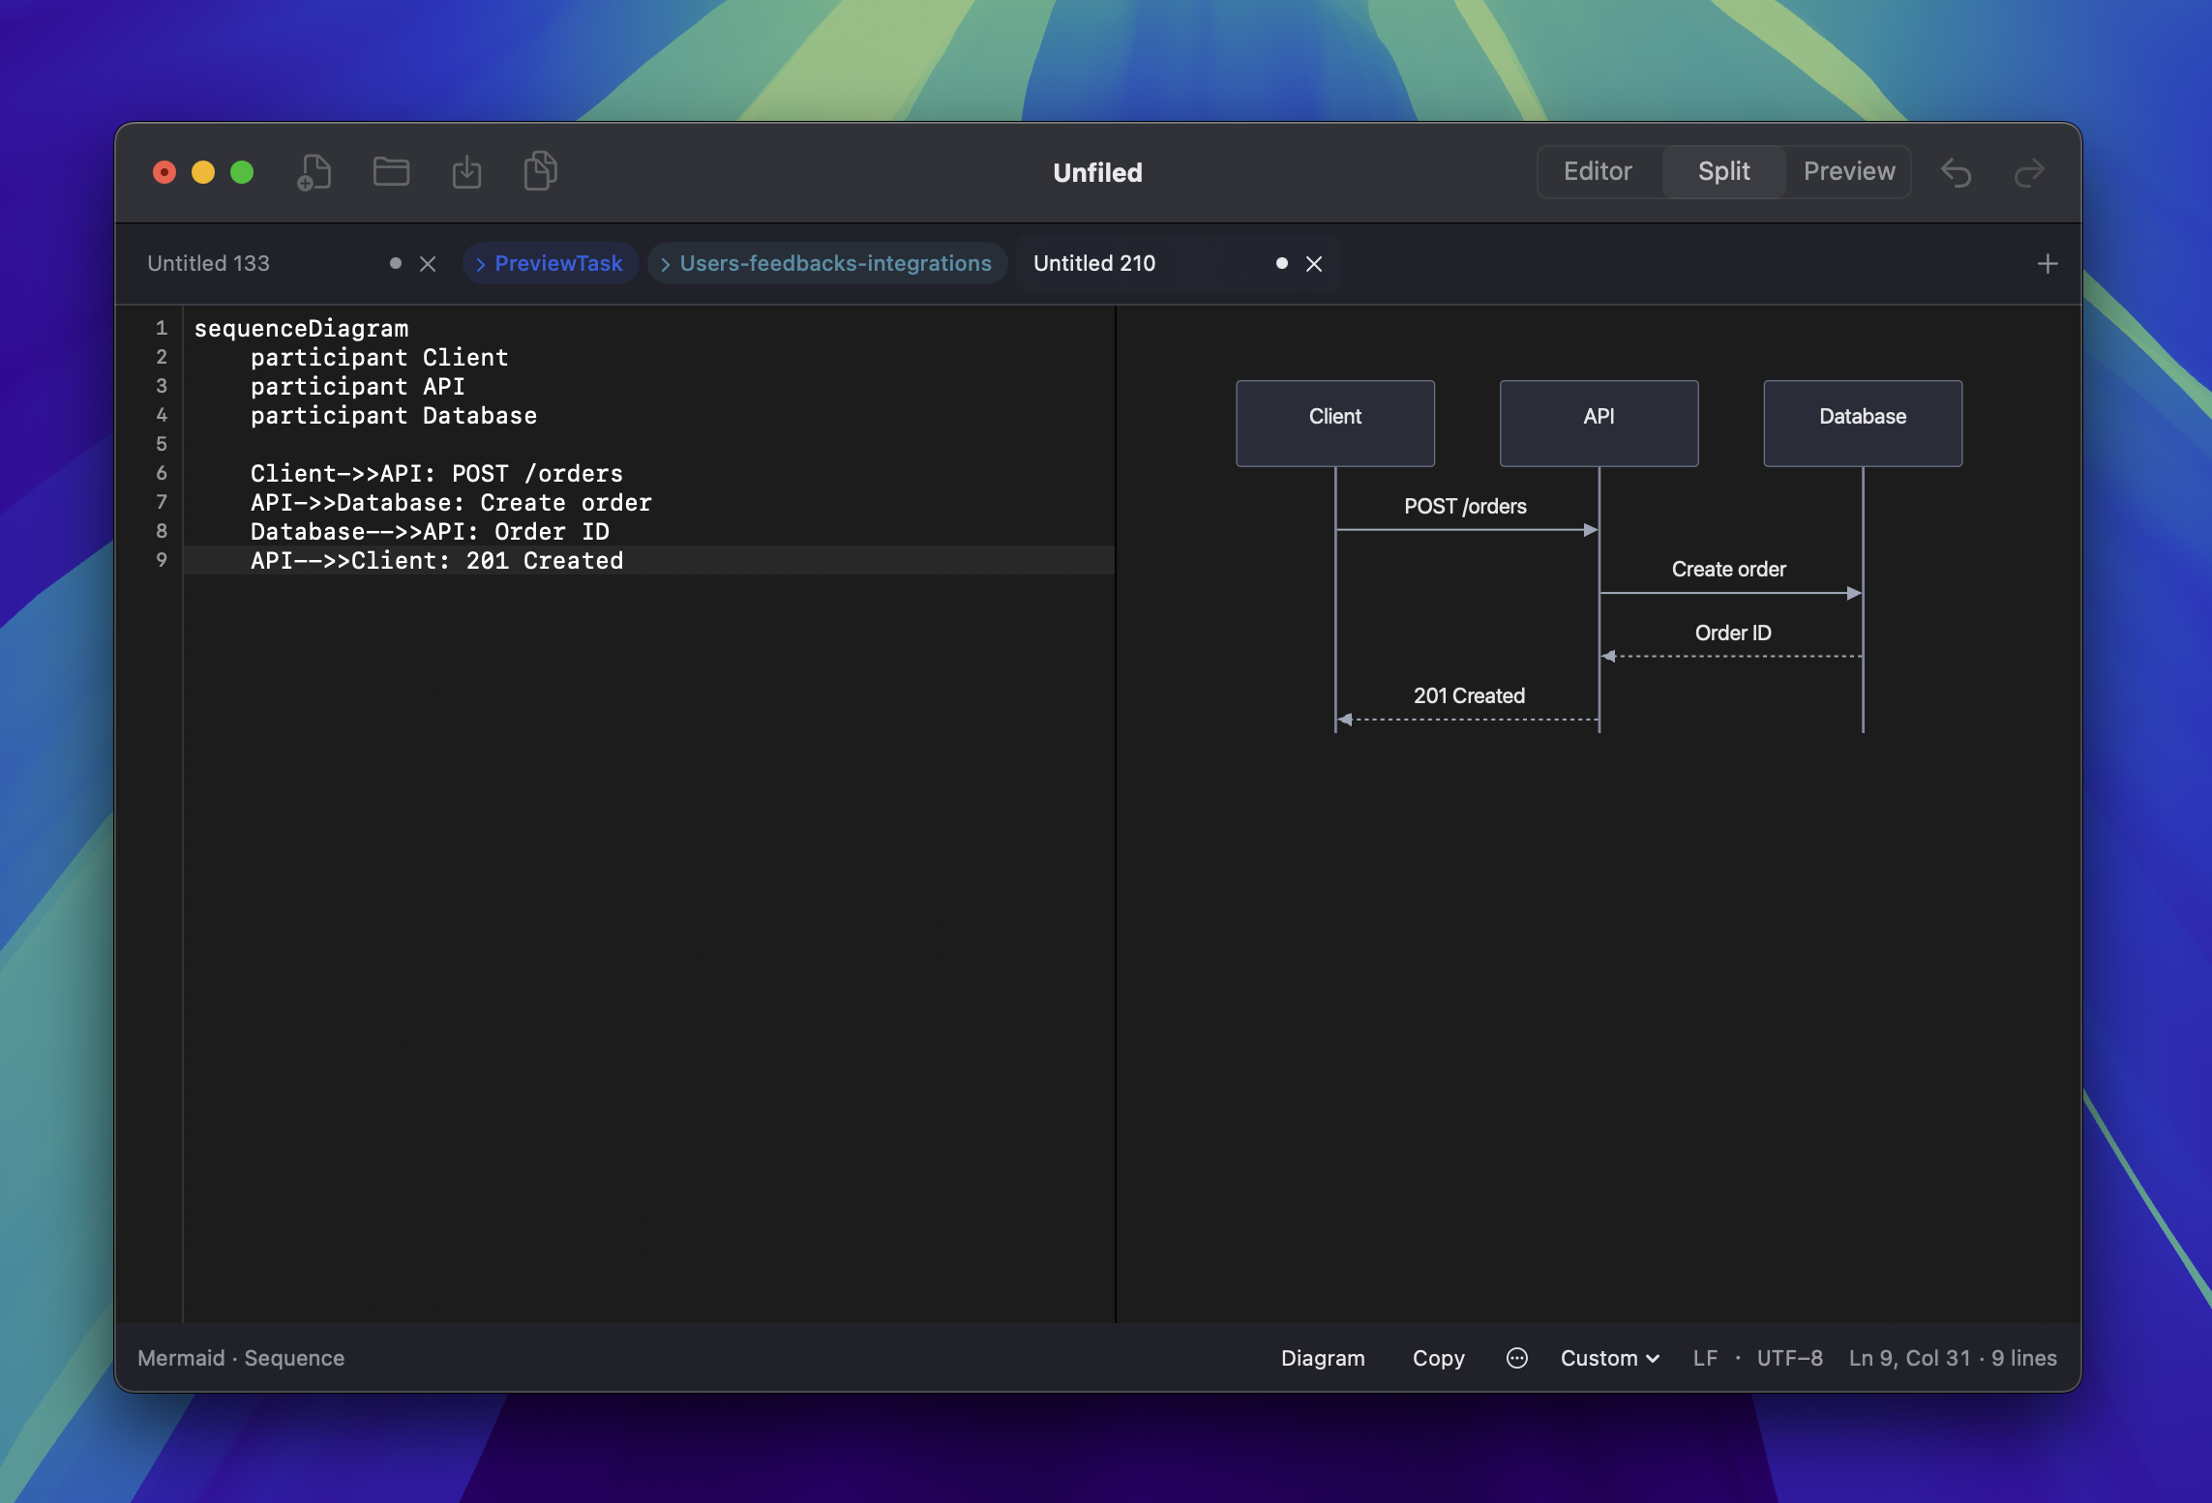Switch to Editor view mode
The image size is (2212, 1503).
pyautogui.click(x=1598, y=171)
